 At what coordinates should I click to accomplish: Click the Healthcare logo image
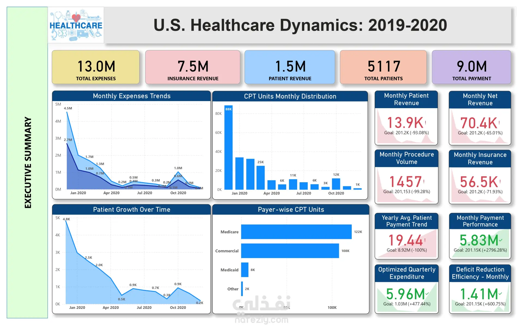(x=76, y=25)
